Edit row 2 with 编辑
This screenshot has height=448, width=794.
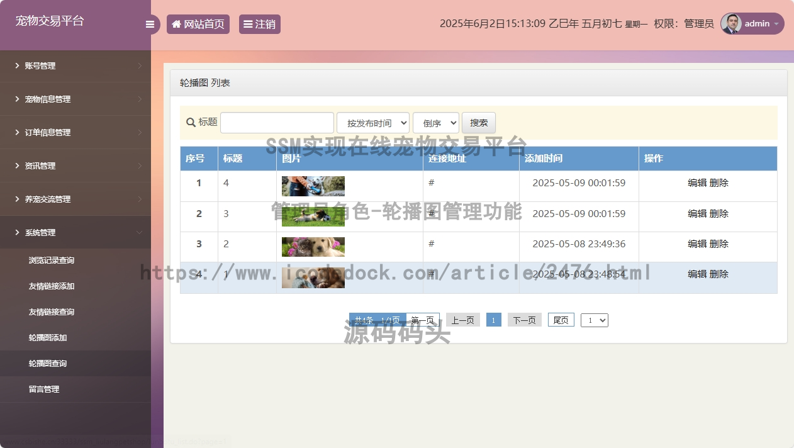pos(697,214)
